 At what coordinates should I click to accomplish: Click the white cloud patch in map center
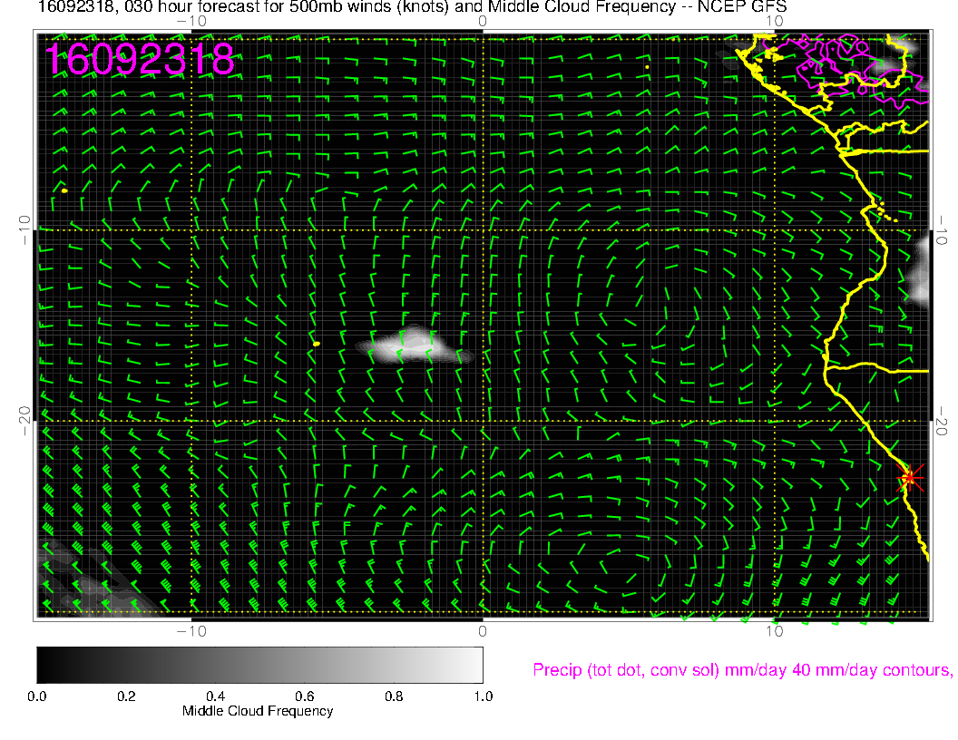(413, 345)
